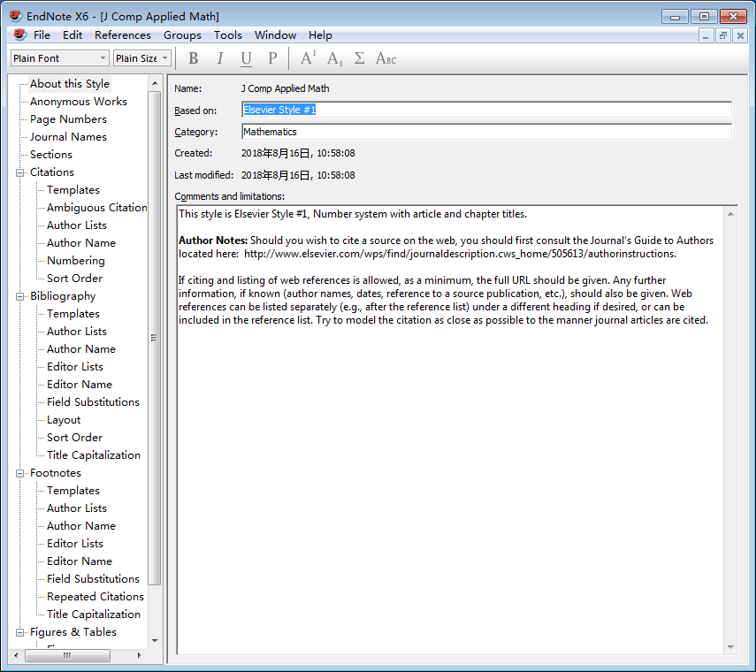Image resolution: width=756 pixels, height=672 pixels.
Task: Select Title Capitalization under Bibliography
Action: (x=94, y=455)
